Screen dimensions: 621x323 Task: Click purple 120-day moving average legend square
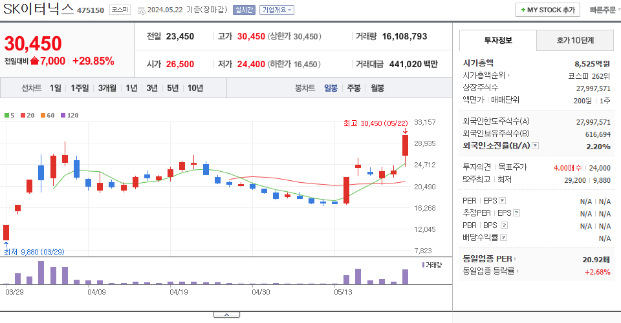(63, 116)
